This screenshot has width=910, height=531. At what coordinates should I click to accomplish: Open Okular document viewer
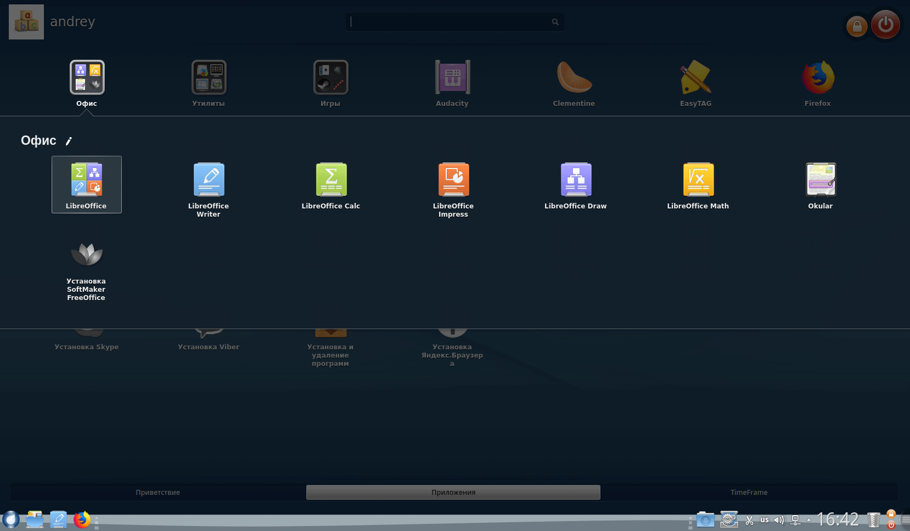tap(821, 180)
